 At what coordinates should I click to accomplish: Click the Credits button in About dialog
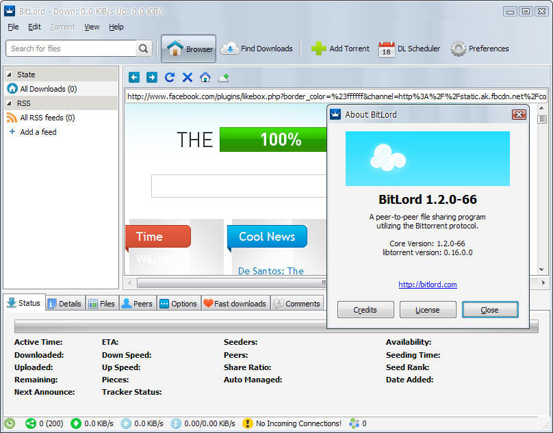coord(365,310)
